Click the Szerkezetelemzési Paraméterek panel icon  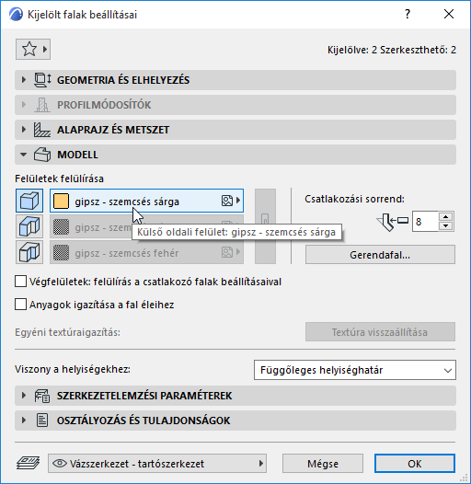42,396
